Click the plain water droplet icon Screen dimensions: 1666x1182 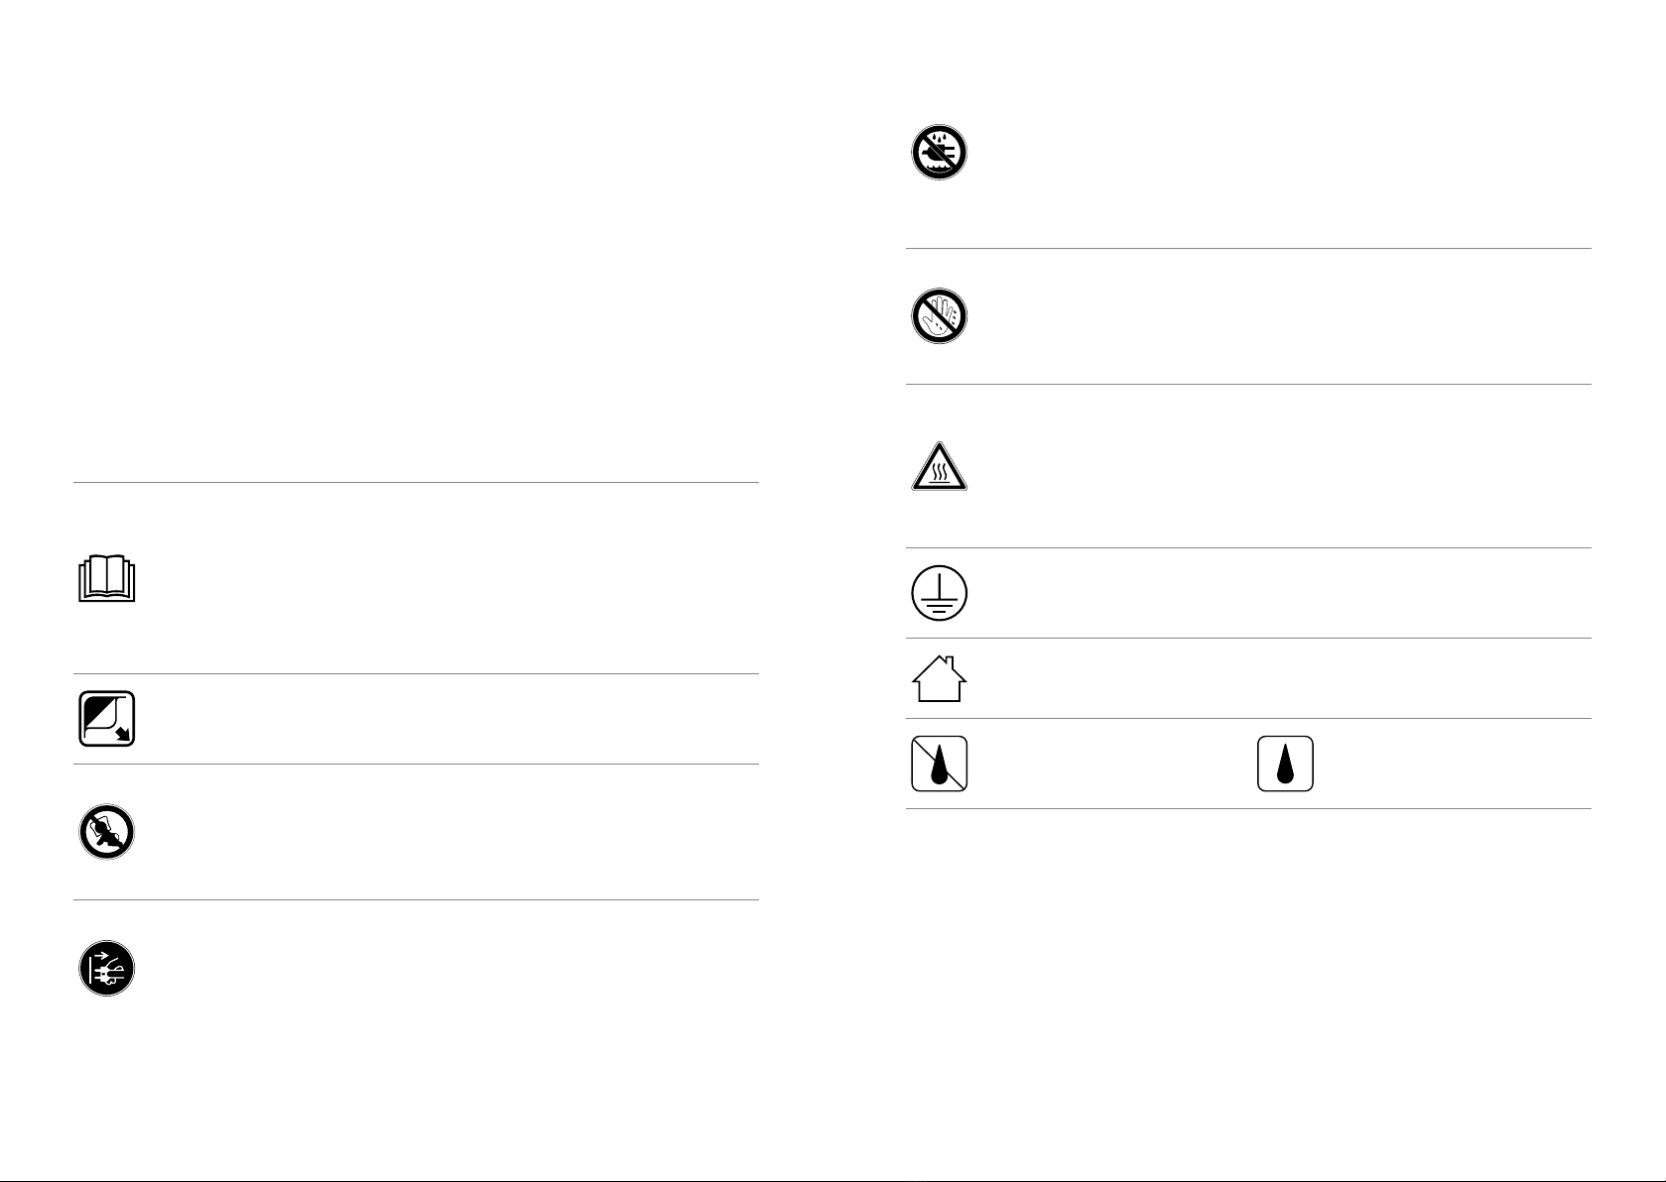click(x=1285, y=764)
